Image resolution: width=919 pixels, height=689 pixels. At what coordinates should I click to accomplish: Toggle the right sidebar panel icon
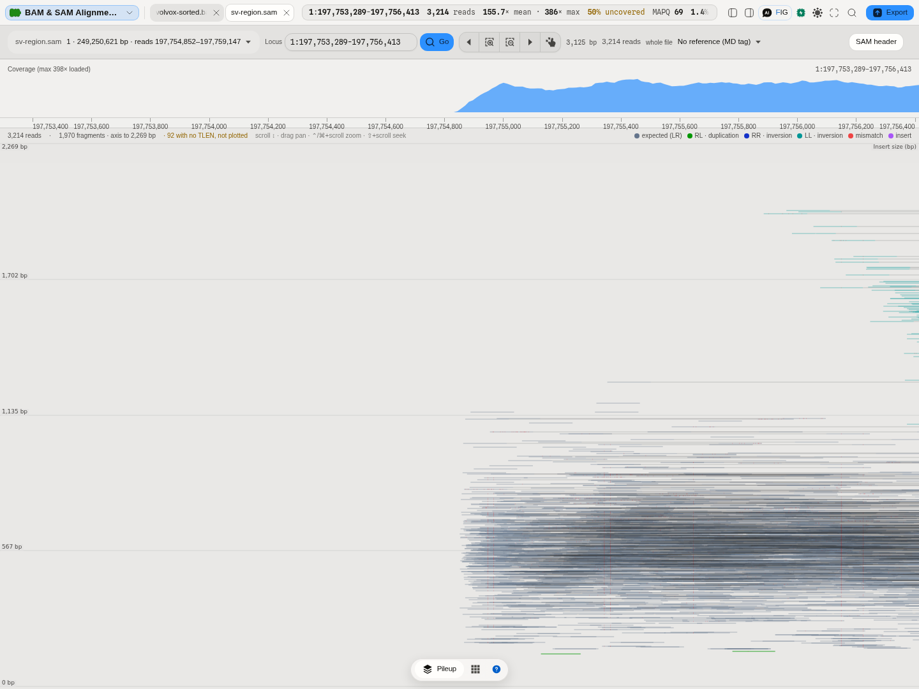pyautogui.click(x=749, y=13)
